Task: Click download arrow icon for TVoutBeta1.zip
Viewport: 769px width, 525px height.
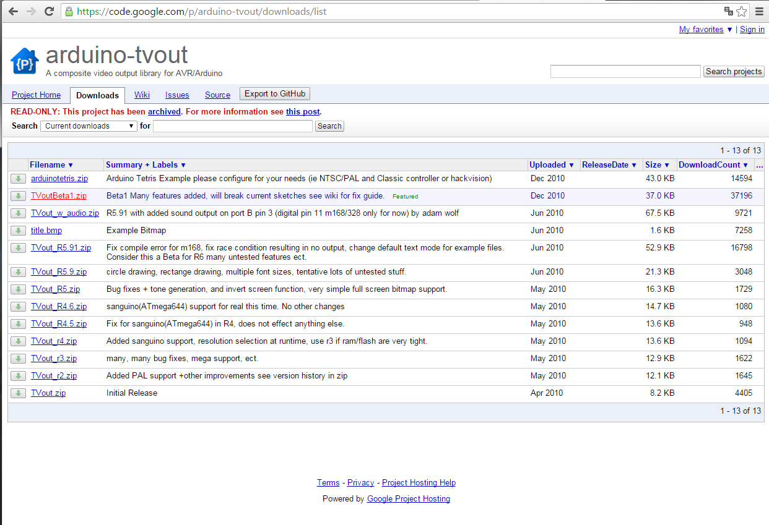Action: click(18, 196)
